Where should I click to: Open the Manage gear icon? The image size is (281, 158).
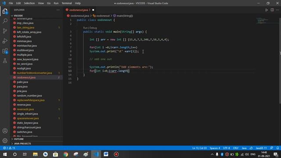5,140
